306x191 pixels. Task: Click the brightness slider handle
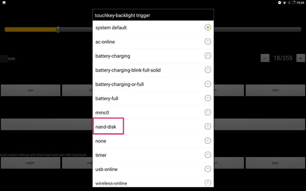coord(58,30)
